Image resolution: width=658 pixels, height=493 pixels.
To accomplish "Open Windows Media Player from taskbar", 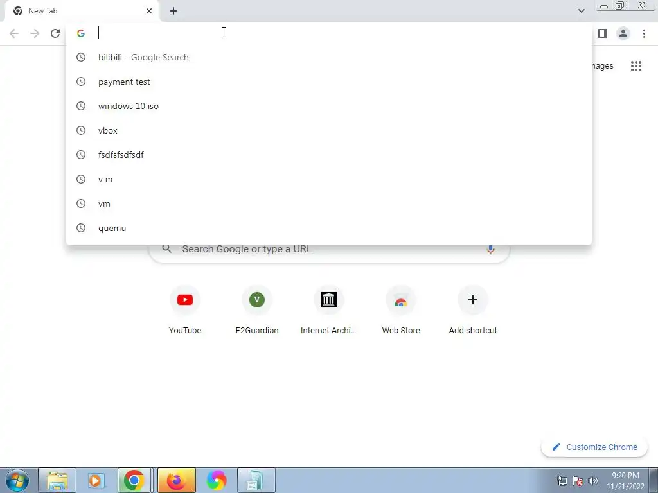I will click(95, 480).
